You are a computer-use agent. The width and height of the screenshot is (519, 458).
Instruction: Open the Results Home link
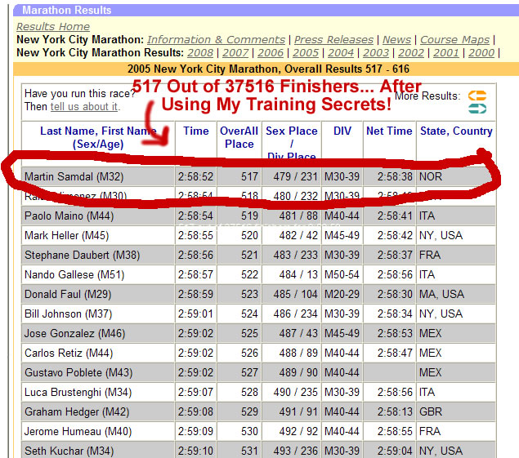coord(53,26)
